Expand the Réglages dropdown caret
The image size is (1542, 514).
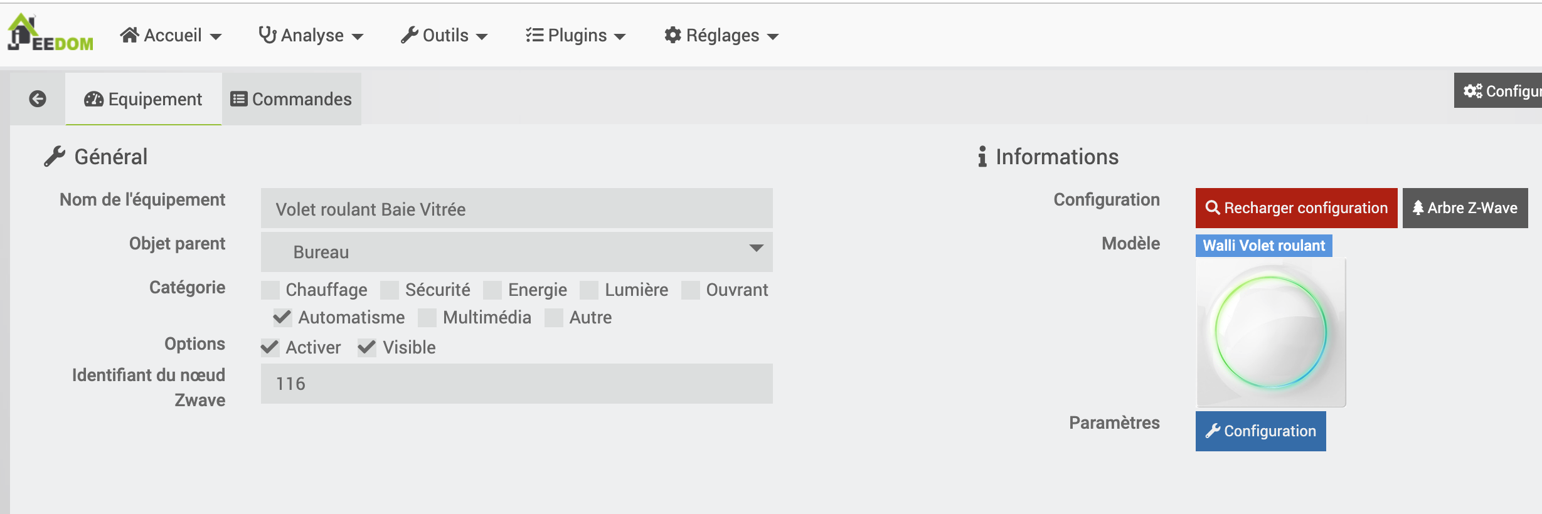point(773,37)
